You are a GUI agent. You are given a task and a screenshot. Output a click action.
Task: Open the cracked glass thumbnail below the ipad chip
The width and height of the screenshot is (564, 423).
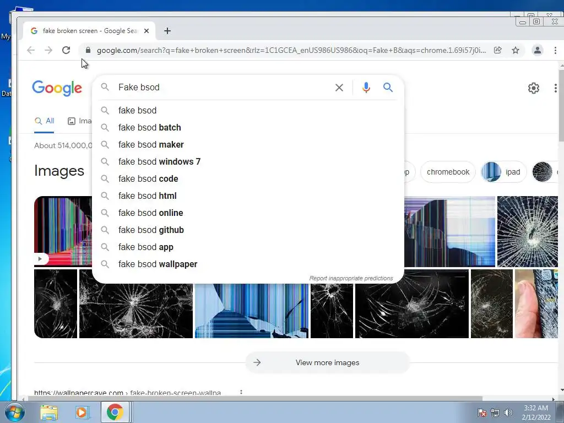[x=527, y=232]
